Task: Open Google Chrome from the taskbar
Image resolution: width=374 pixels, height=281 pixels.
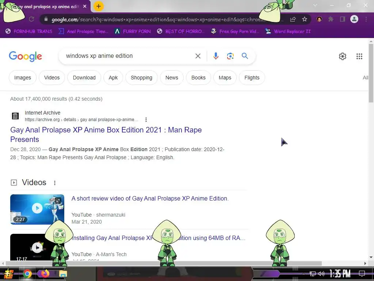Action: (27, 274)
